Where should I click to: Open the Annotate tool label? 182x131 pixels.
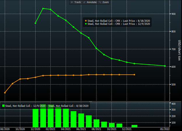(x=91, y=2)
